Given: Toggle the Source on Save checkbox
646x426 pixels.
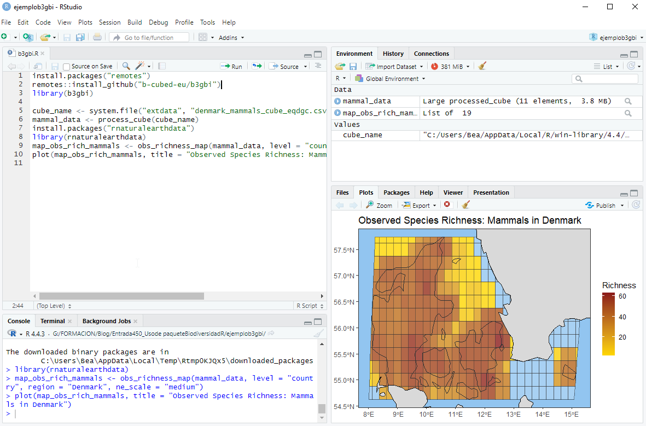Looking at the screenshot, I should click(x=67, y=67).
